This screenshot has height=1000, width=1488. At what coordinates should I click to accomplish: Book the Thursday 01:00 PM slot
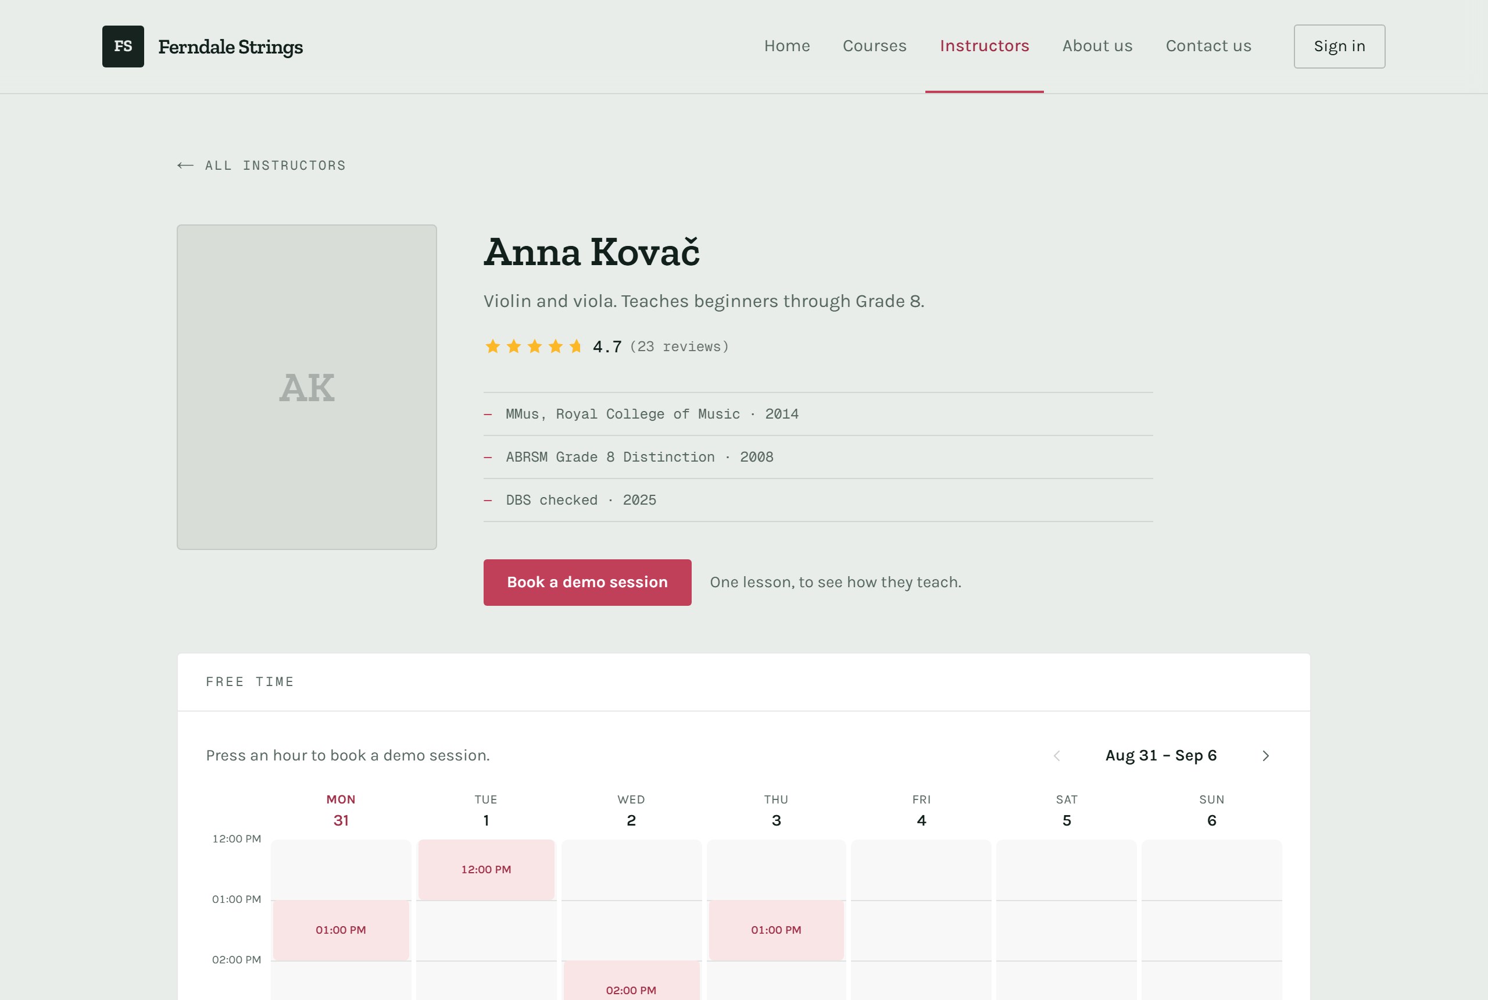pos(776,930)
